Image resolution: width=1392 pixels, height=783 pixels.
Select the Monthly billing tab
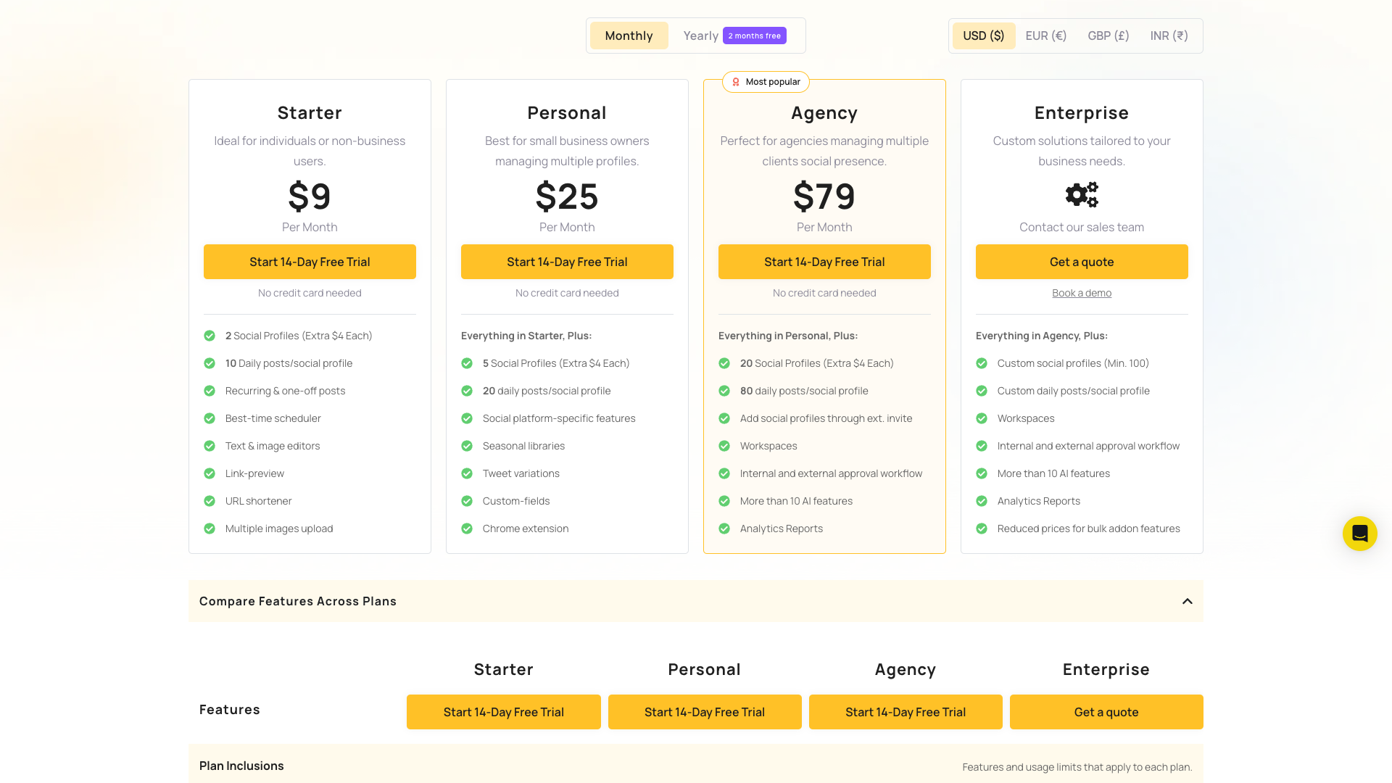(x=629, y=35)
